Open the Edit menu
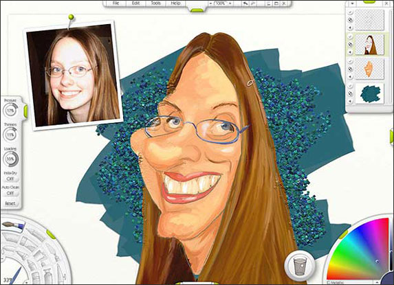 tap(136, 3)
